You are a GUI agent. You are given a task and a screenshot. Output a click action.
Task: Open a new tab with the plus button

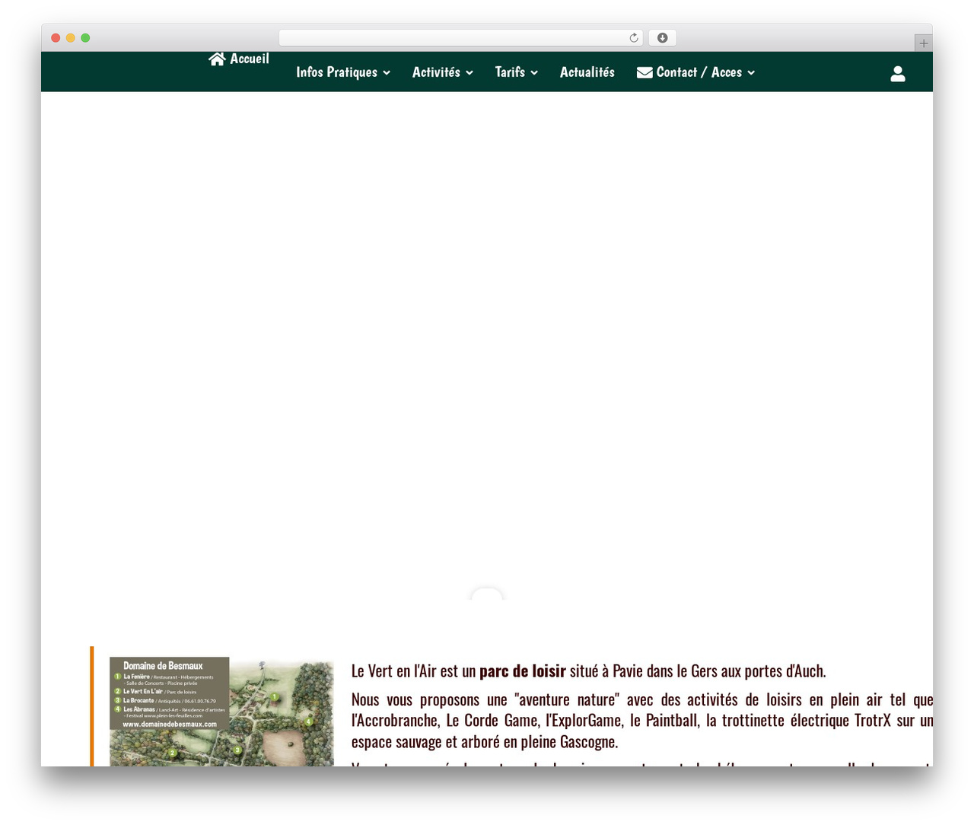pos(923,43)
